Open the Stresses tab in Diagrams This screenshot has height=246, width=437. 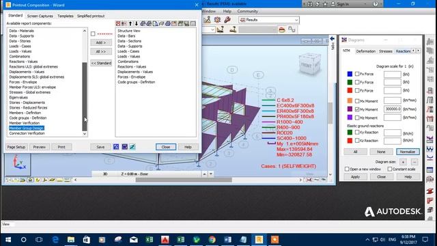click(x=386, y=51)
